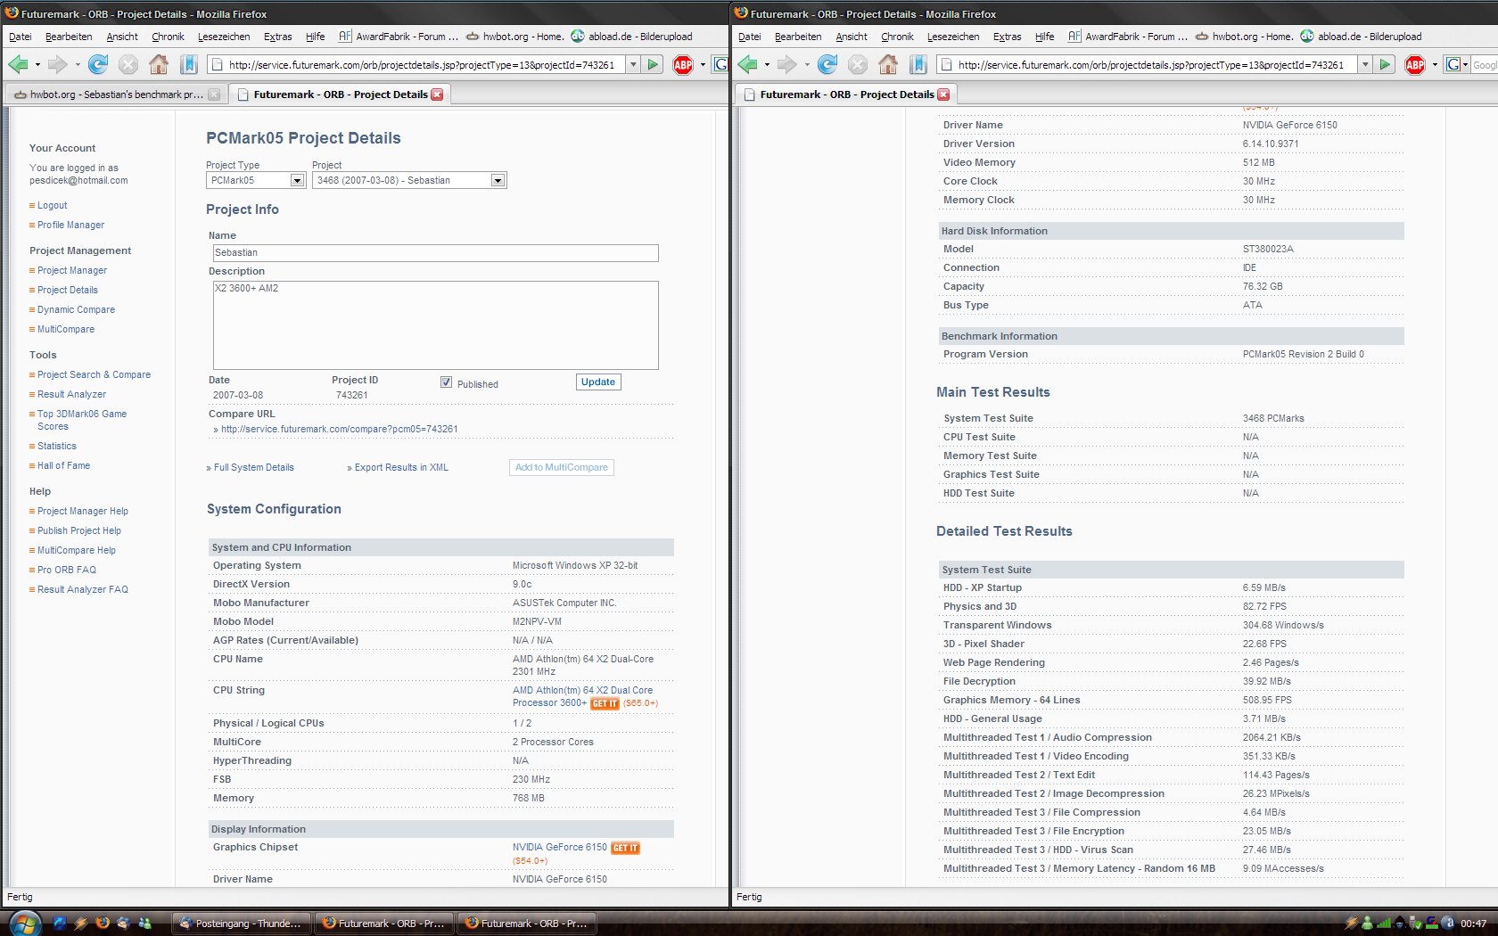Open Export Results in XML link
1498x936 pixels.
[401, 467]
